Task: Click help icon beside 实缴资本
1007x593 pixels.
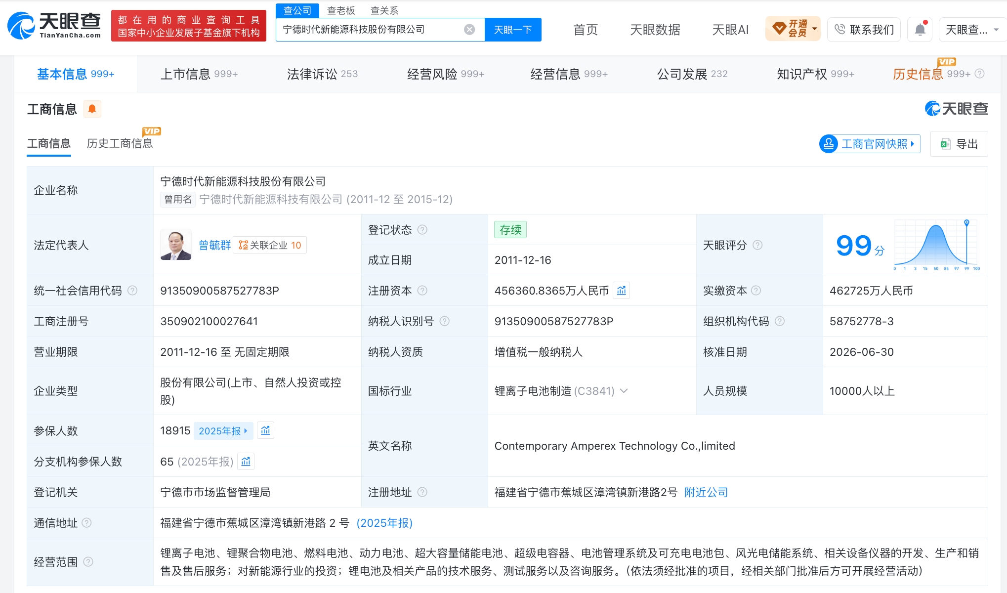Action: pos(756,291)
